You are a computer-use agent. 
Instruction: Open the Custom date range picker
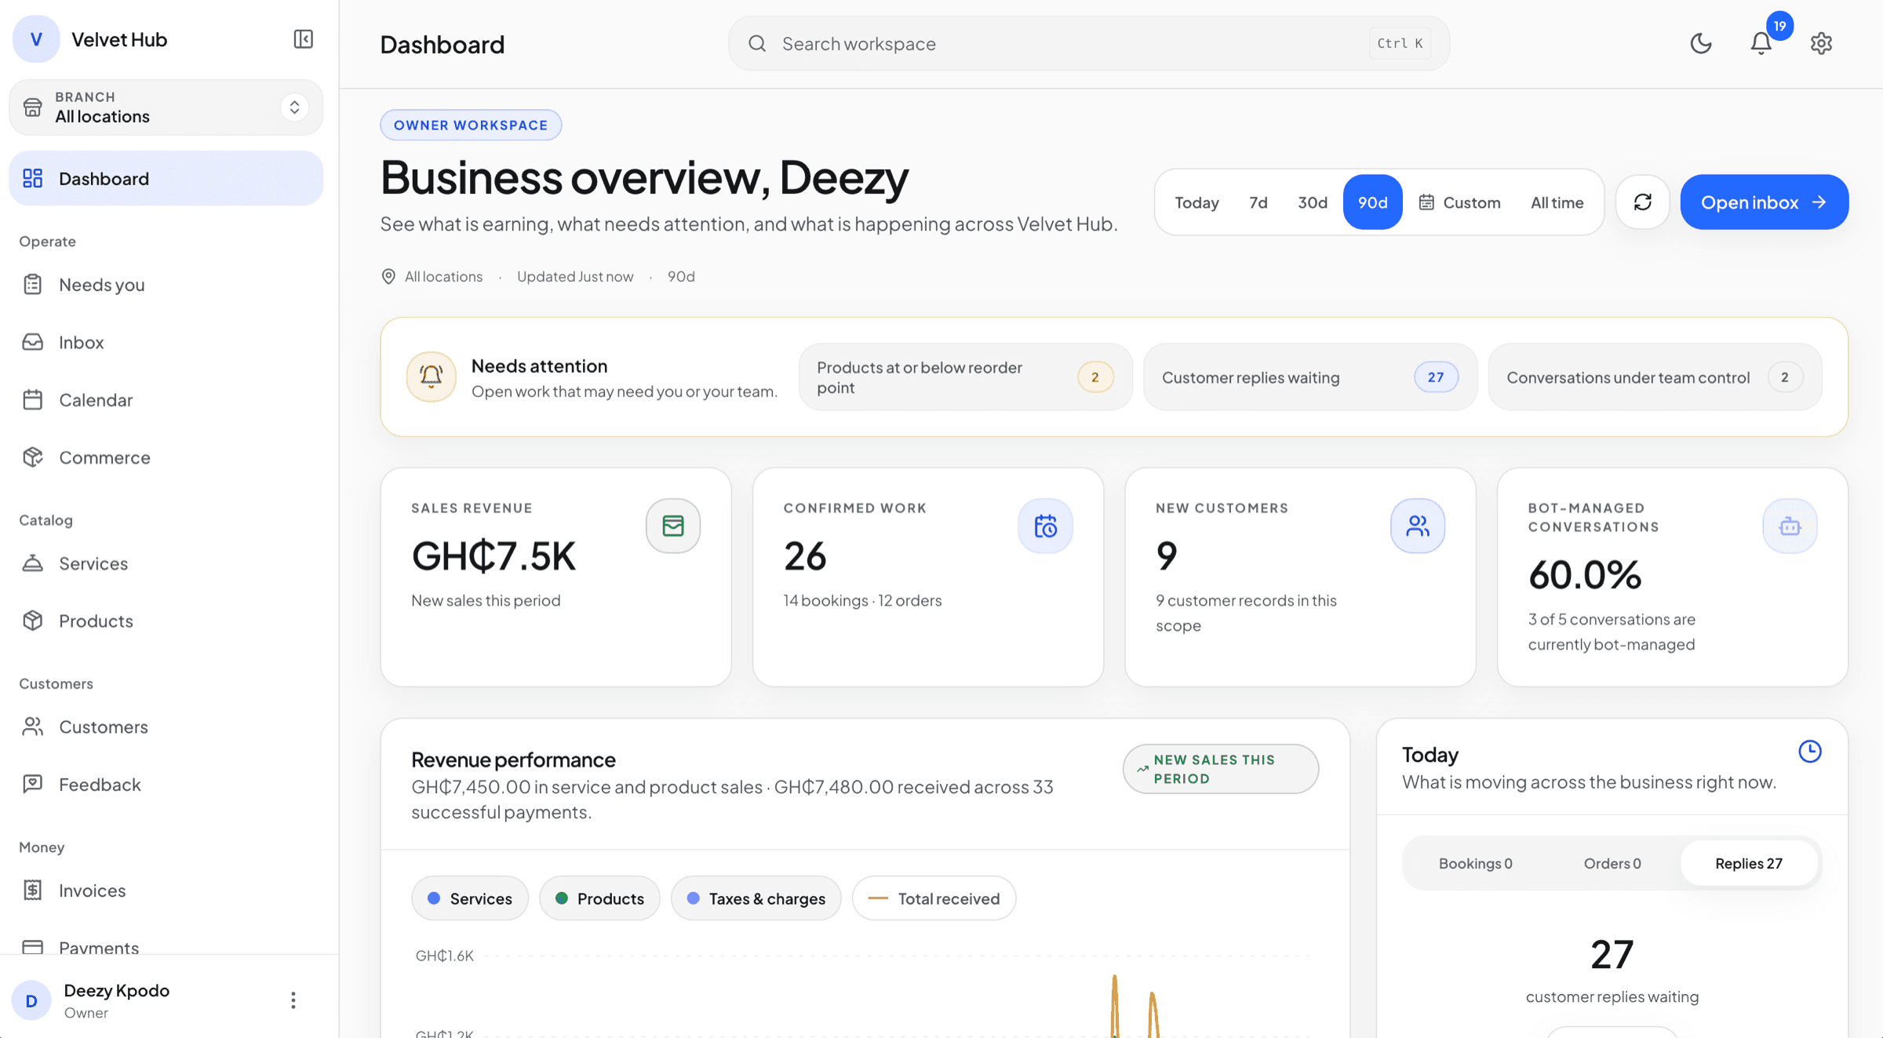point(1459,202)
